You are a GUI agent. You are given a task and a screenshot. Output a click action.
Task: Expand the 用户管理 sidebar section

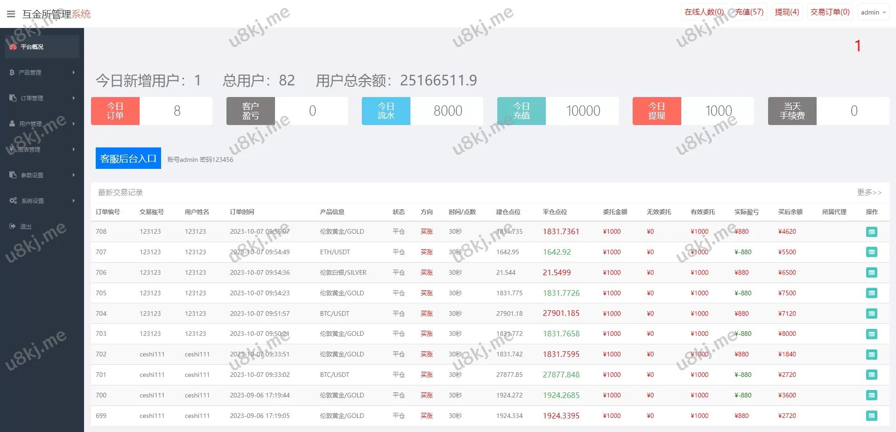click(41, 124)
